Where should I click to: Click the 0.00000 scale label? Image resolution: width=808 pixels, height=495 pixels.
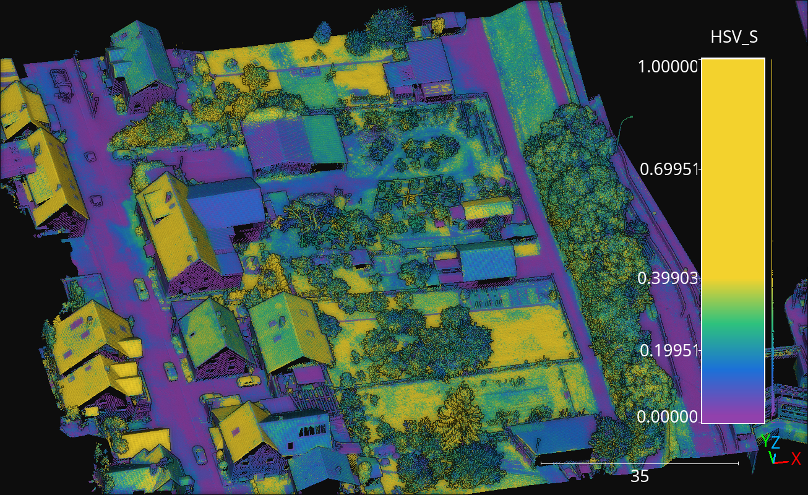click(x=668, y=417)
